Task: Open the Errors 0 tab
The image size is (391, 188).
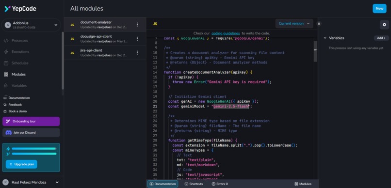Action: (220, 184)
